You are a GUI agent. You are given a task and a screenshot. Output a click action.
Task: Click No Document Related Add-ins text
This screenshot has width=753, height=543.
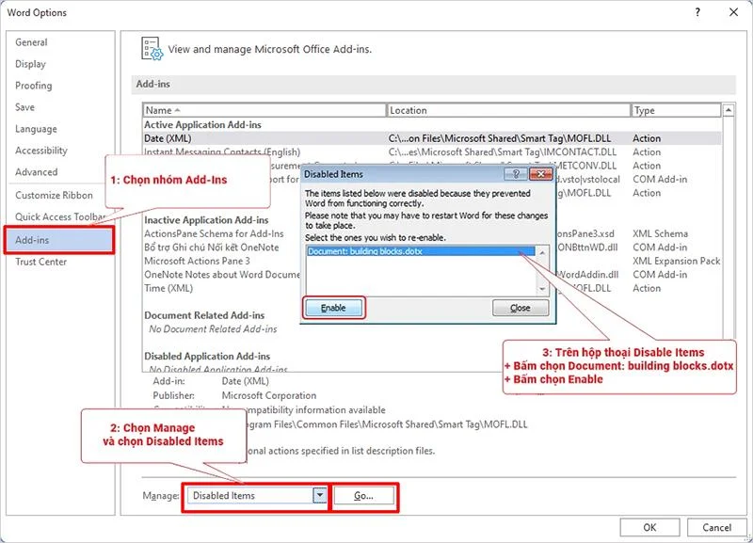click(213, 328)
